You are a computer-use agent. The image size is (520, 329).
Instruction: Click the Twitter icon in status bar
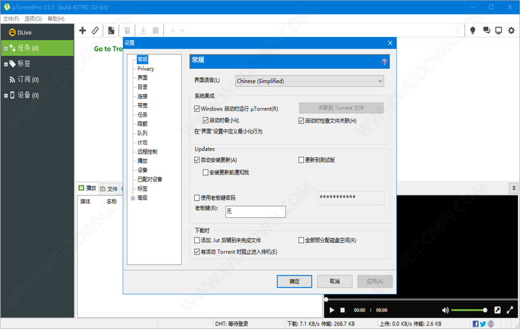483,324
